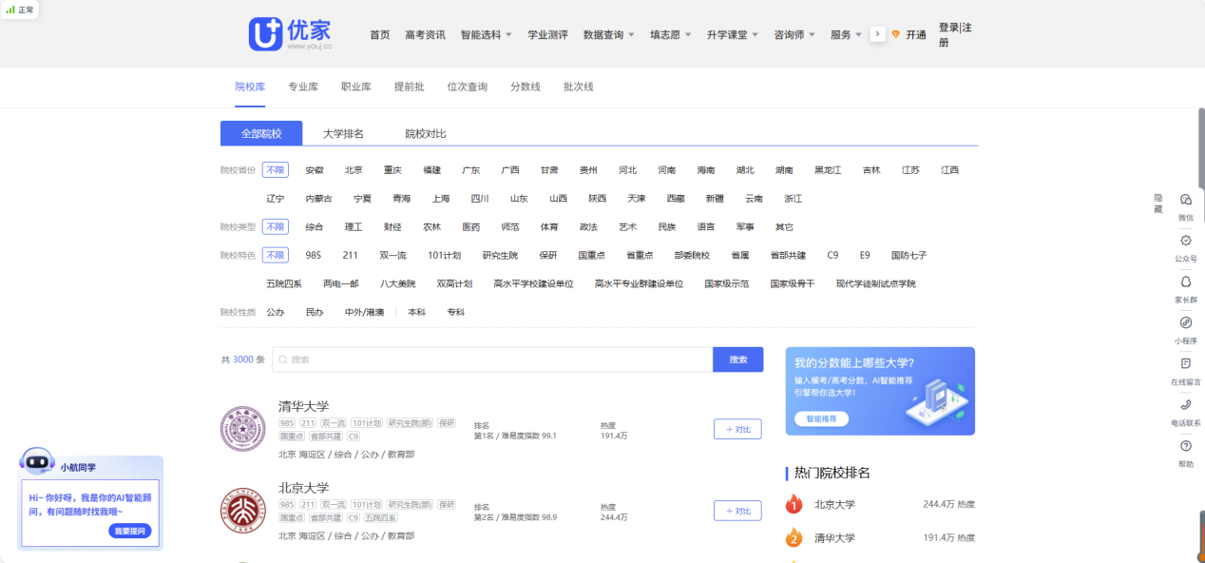This screenshot has height=563, width=1205.
Task: Click the school search input field
Action: [492, 359]
